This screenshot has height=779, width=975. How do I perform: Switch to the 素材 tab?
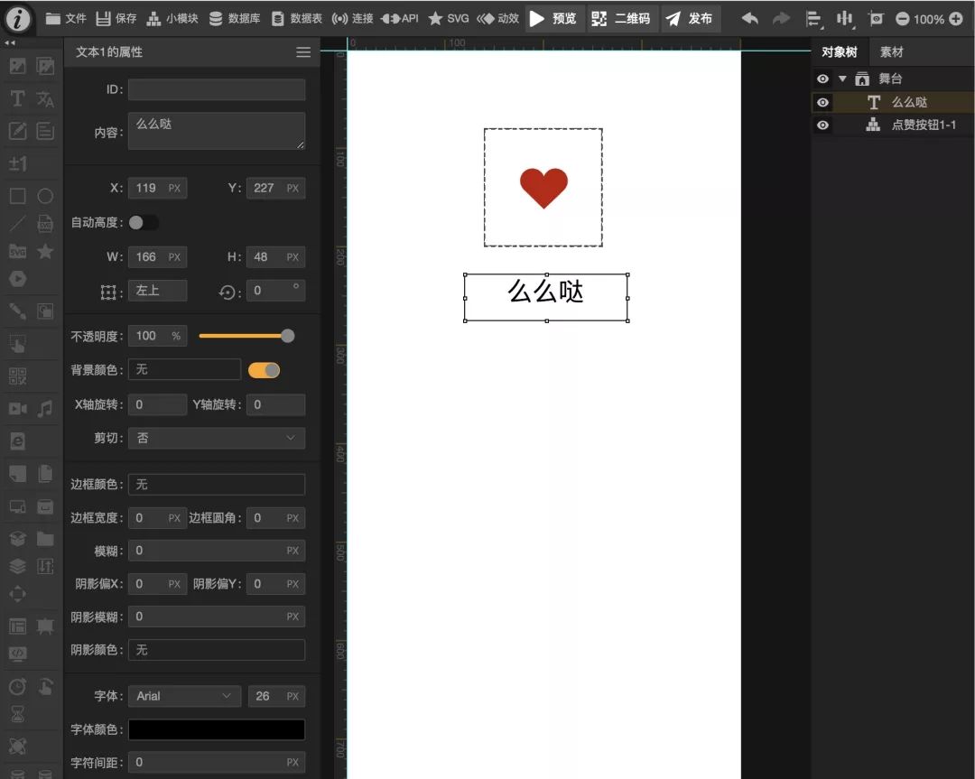[892, 52]
